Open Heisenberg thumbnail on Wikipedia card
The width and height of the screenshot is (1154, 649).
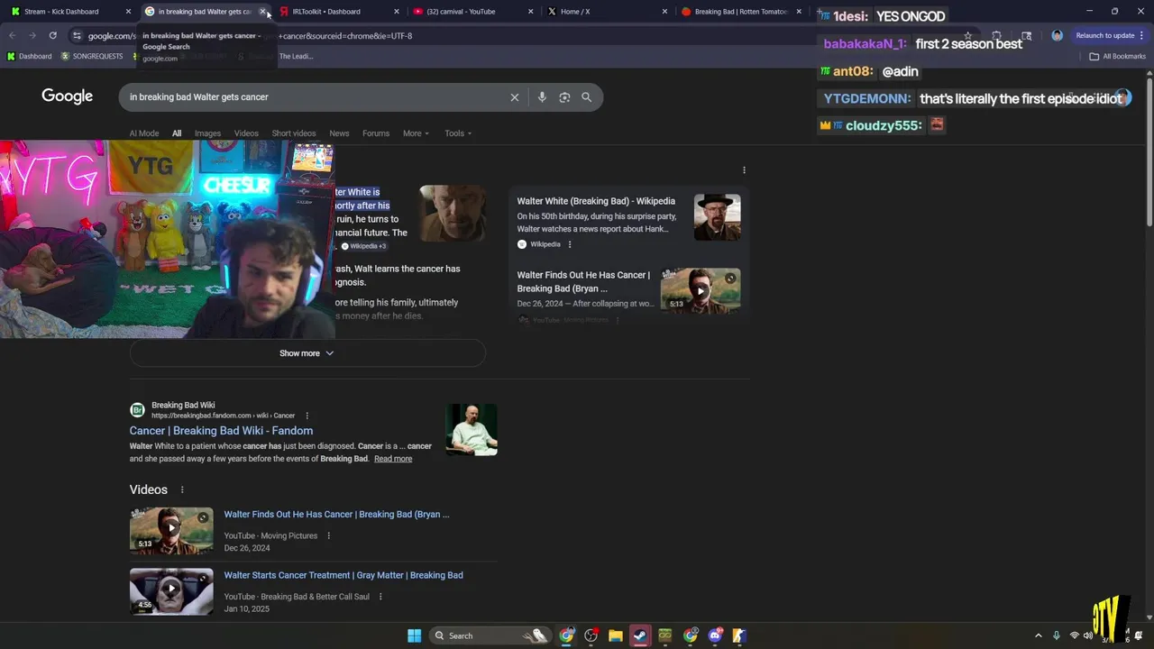718,217
